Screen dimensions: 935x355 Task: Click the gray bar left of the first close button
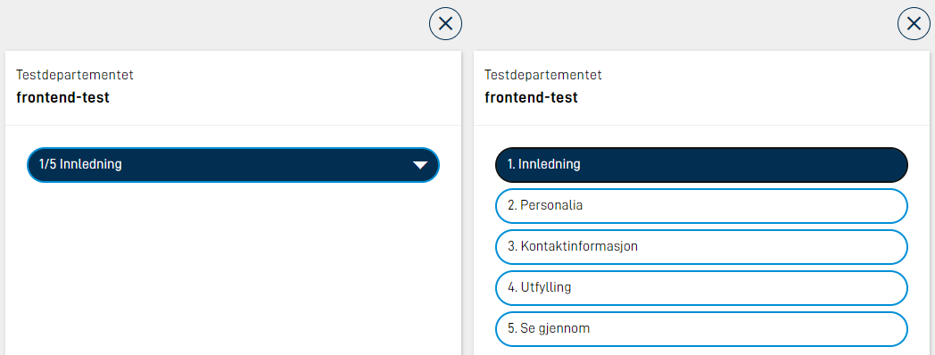tap(215, 24)
